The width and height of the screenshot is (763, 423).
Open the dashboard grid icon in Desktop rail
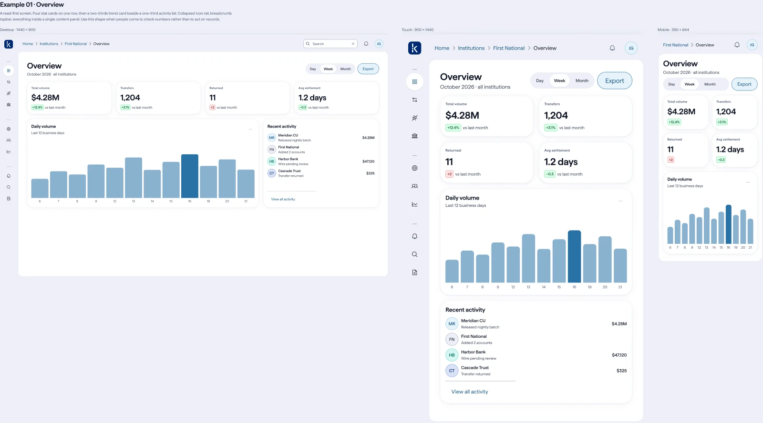(9, 70)
